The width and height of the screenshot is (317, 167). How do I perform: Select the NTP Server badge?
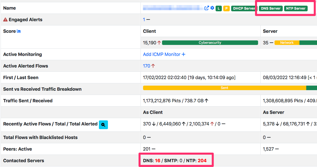296,8
